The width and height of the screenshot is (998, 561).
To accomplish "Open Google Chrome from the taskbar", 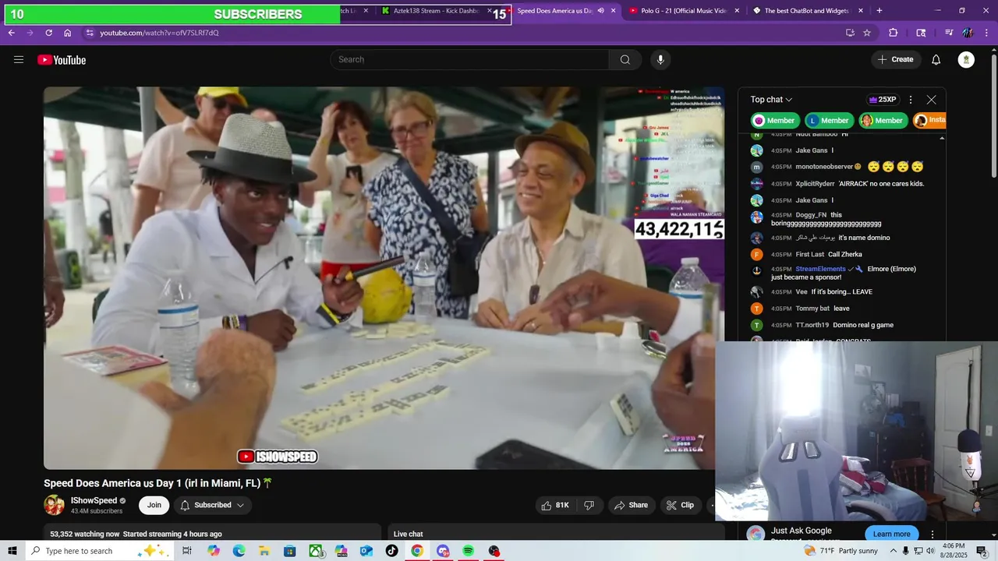I will point(417,551).
